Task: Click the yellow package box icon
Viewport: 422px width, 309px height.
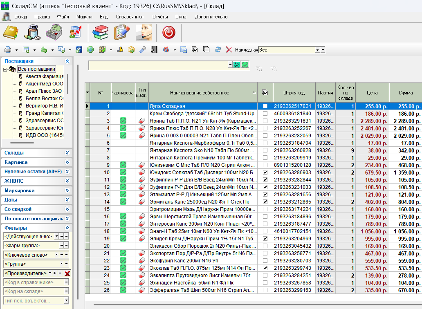Action: (131, 49)
